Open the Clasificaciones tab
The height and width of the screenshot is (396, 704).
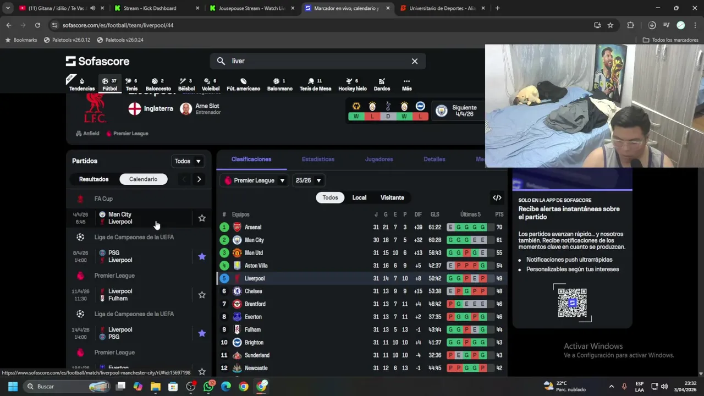(251, 159)
